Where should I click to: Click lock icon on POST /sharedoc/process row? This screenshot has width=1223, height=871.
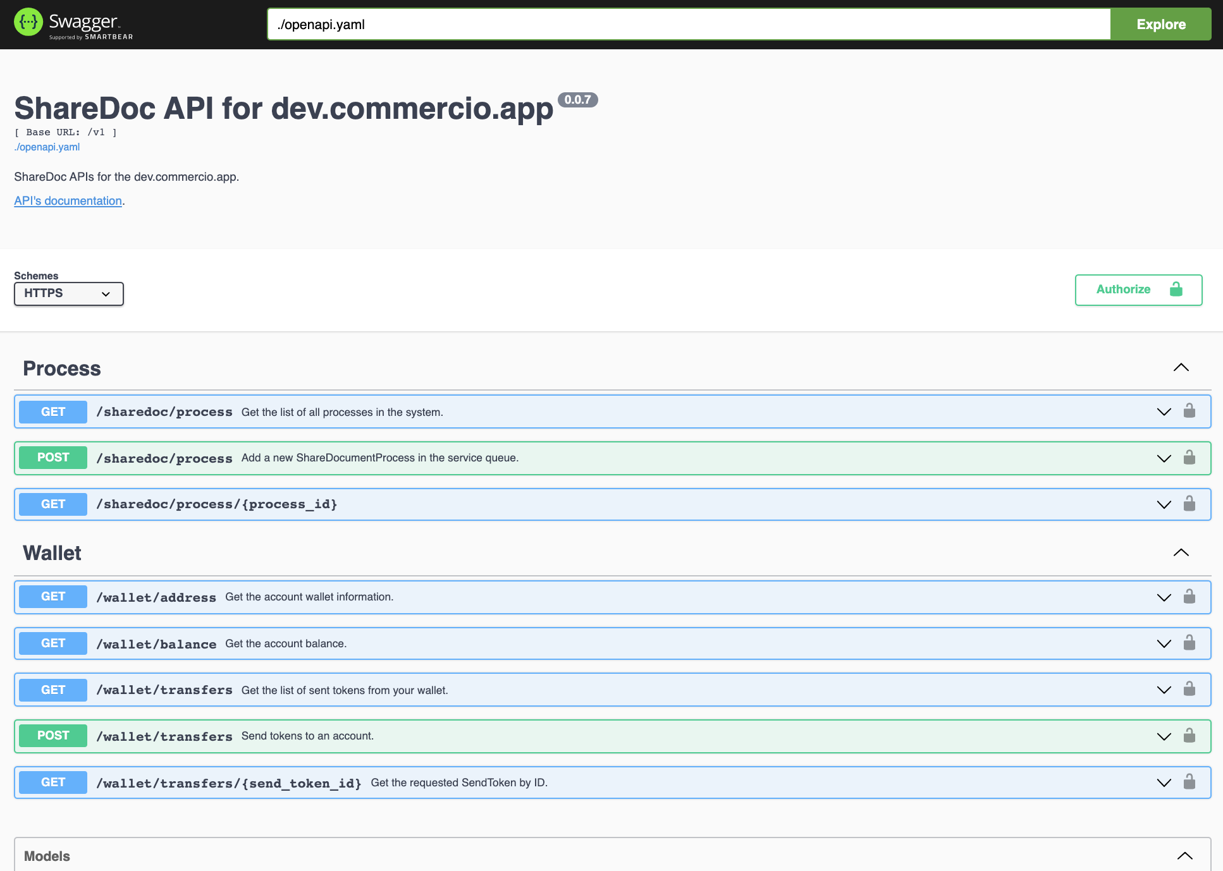click(x=1189, y=458)
